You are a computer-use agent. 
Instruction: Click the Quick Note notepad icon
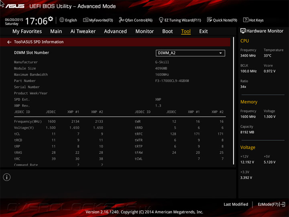click(x=210, y=20)
